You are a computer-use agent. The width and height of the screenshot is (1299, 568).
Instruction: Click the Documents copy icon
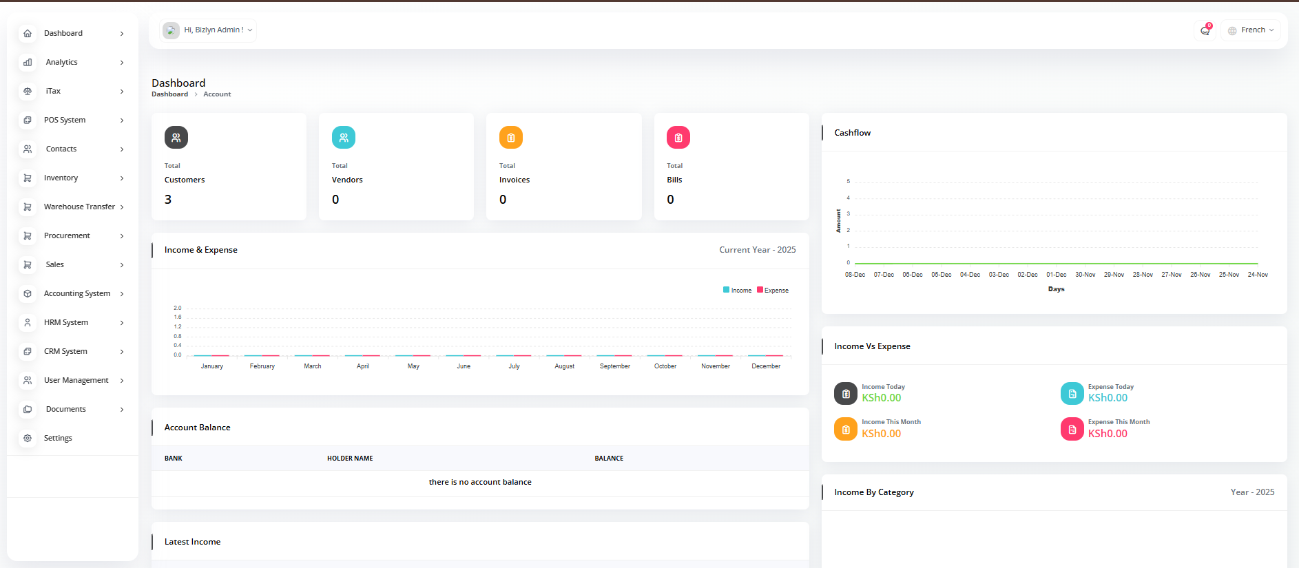(28, 409)
